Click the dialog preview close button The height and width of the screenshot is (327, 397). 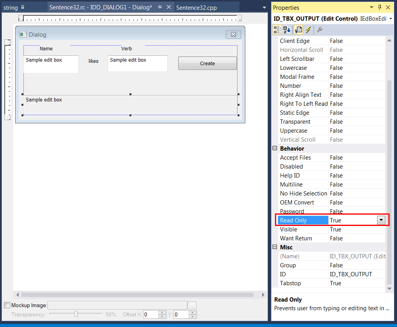[x=233, y=34]
